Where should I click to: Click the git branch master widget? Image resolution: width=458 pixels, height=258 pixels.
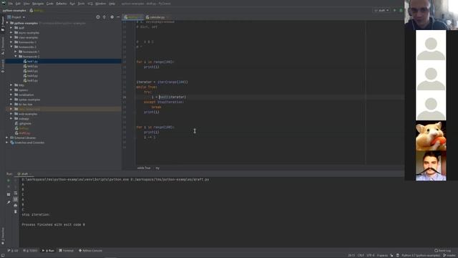coord(450,255)
